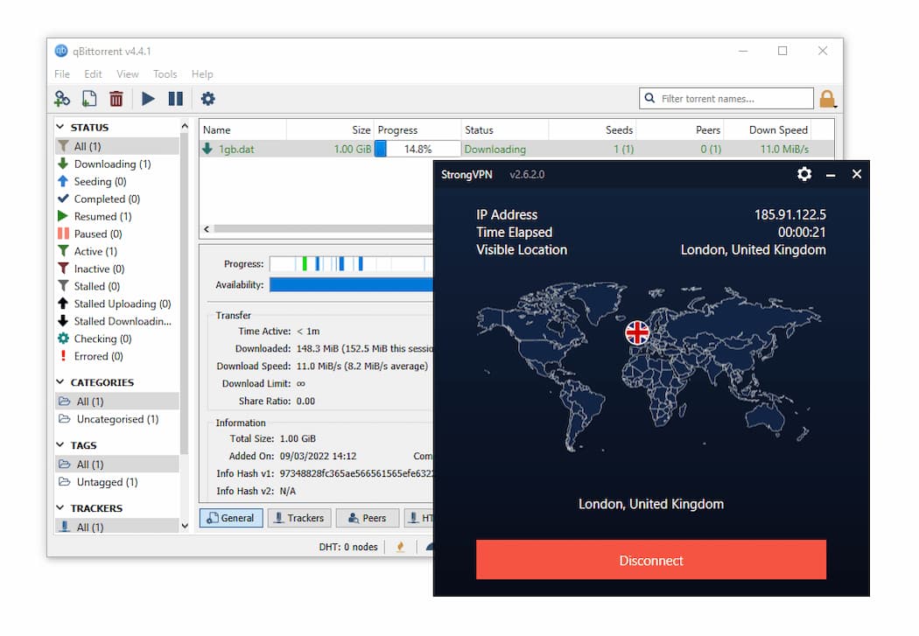Switch to the General tab
This screenshot has height=636, width=919.
pos(231,518)
